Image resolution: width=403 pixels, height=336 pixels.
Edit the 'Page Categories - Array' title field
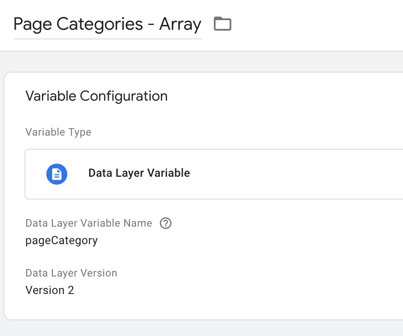pyautogui.click(x=107, y=24)
